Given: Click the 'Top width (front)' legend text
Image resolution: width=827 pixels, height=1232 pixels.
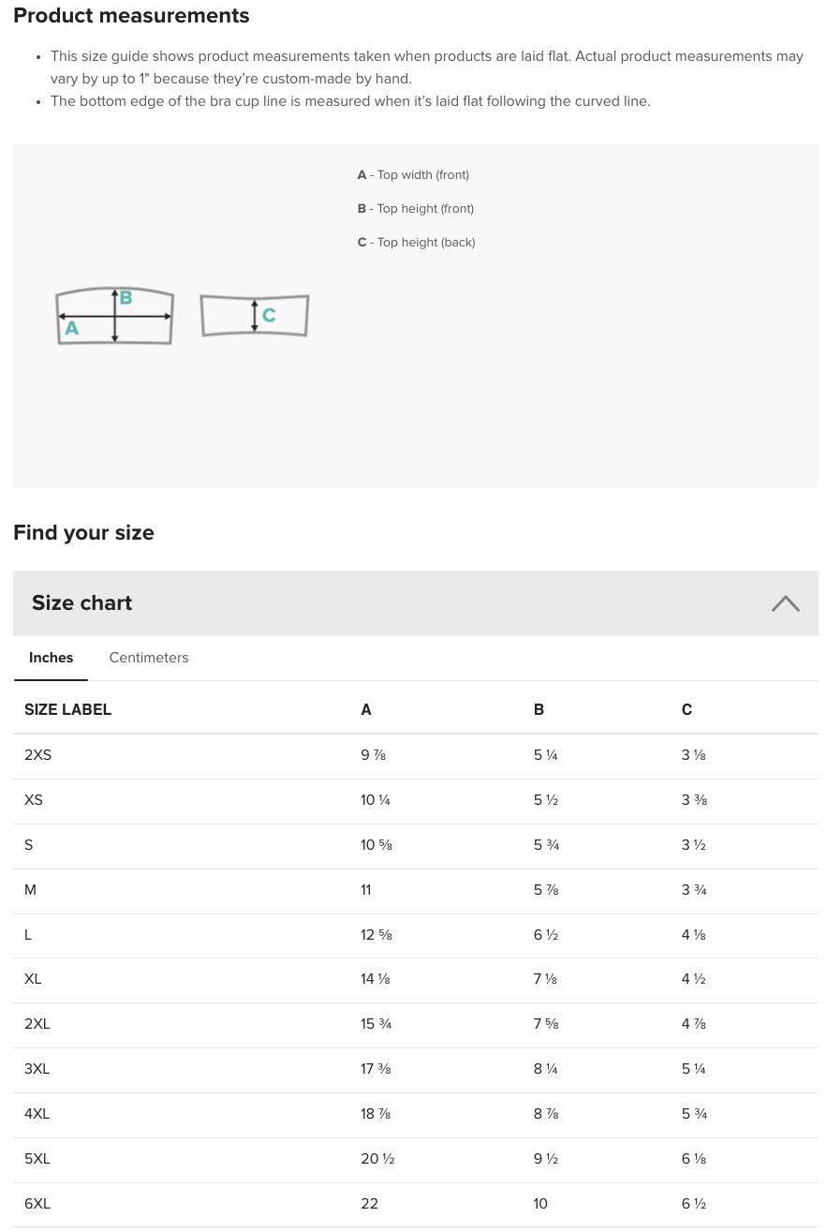Looking at the screenshot, I should 421,175.
